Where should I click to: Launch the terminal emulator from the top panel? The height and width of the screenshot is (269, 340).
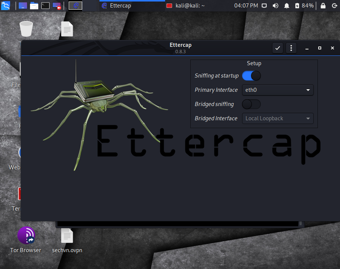(x=45, y=6)
